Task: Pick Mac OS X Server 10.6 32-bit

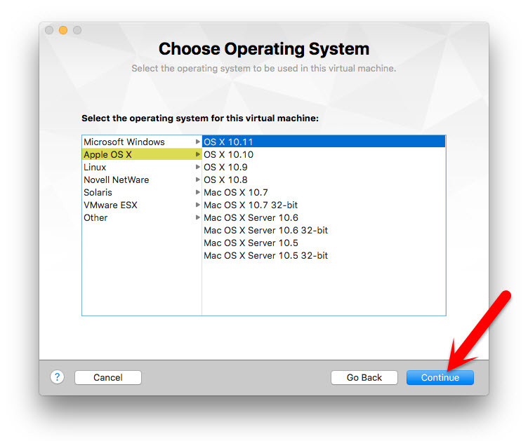Action: coord(324,230)
